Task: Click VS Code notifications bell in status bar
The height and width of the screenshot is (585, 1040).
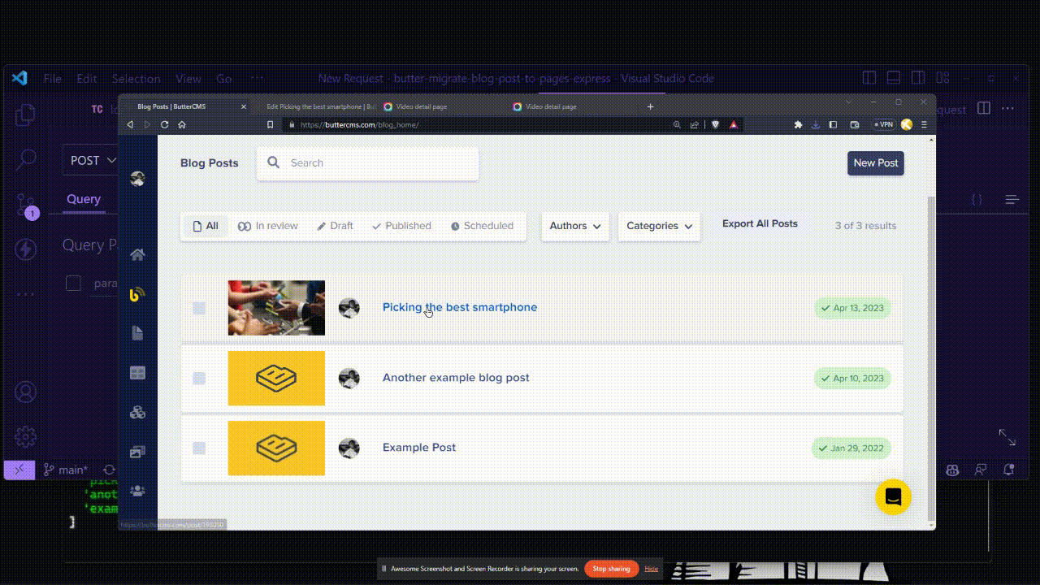Action: (x=1009, y=470)
